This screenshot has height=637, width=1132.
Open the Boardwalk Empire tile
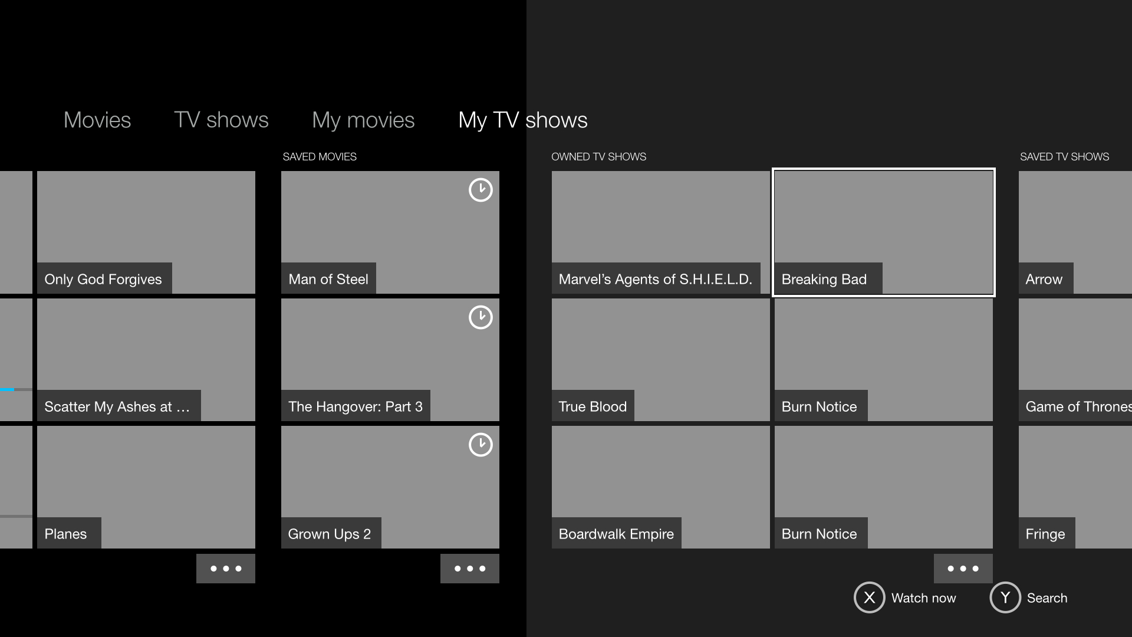click(x=661, y=487)
